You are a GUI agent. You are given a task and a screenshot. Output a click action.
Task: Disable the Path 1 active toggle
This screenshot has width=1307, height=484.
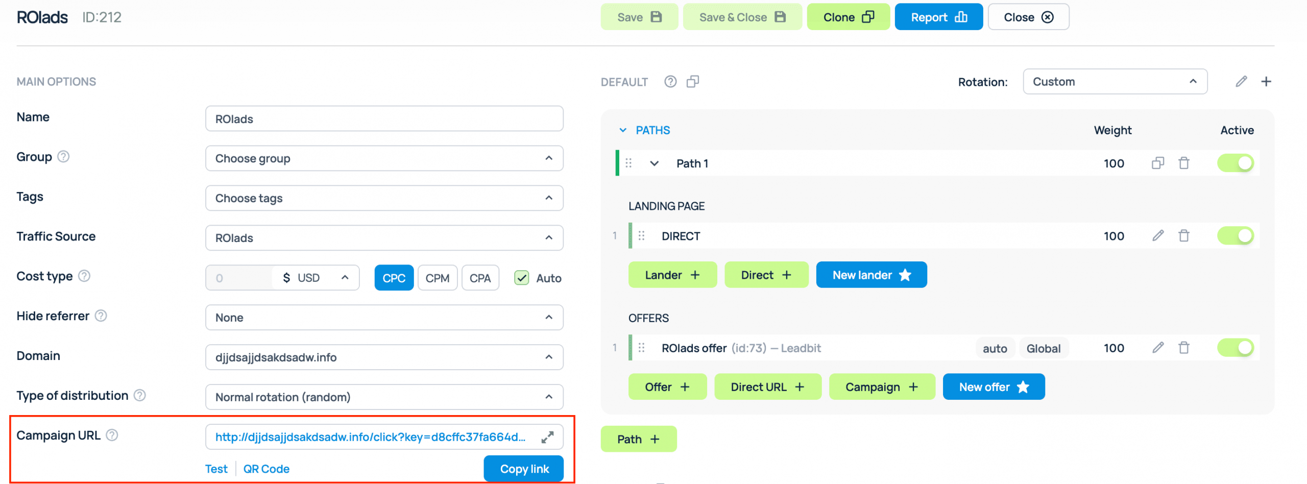pyautogui.click(x=1236, y=163)
